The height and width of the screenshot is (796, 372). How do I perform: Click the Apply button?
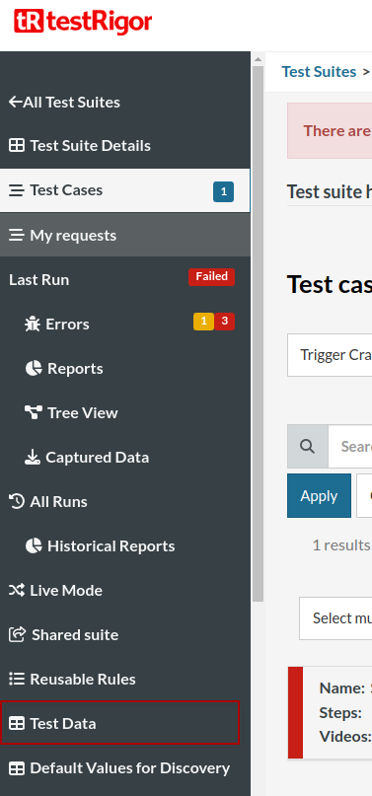[319, 496]
